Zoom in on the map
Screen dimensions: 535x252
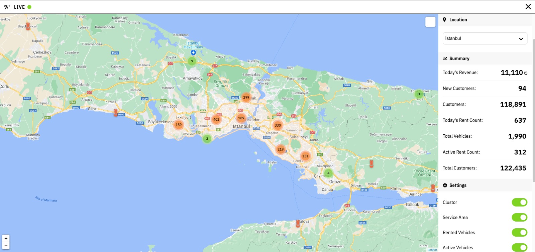(x=6, y=238)
